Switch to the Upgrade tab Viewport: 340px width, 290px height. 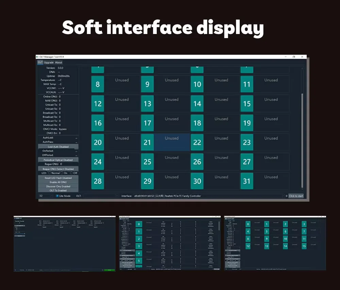(x=49, y=63)
